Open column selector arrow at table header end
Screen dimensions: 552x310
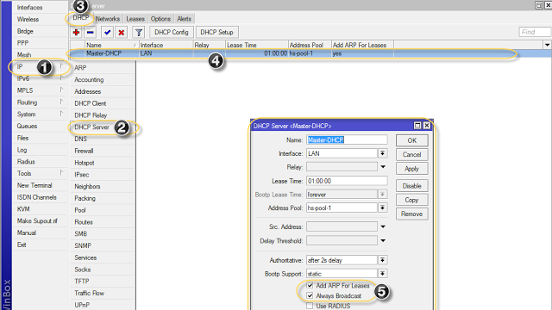(x=547, y=45)
